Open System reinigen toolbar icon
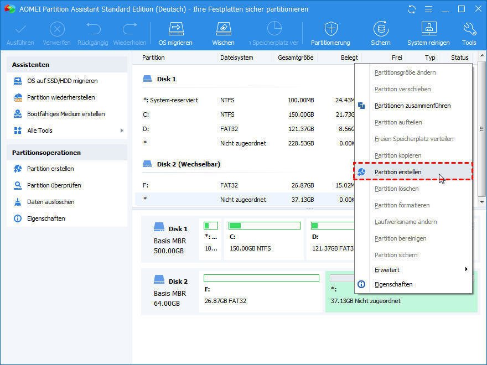This screenshot has height=365, width=487. 428,29
